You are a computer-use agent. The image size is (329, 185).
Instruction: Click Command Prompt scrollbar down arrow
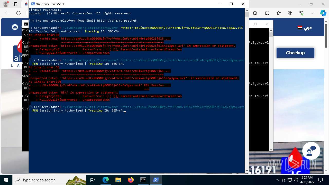pos(271,149)
